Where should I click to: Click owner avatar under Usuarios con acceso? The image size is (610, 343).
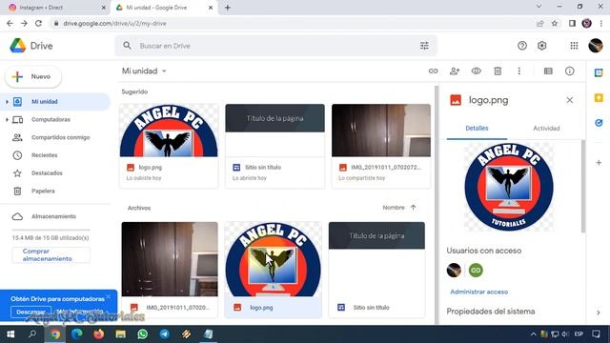pyautogui.click(x=454, y=270)
